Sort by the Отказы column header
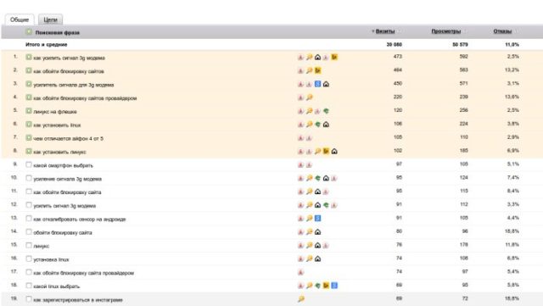Image resolution: width=543 pixels, height=306 pixels. tap(502, 31)
